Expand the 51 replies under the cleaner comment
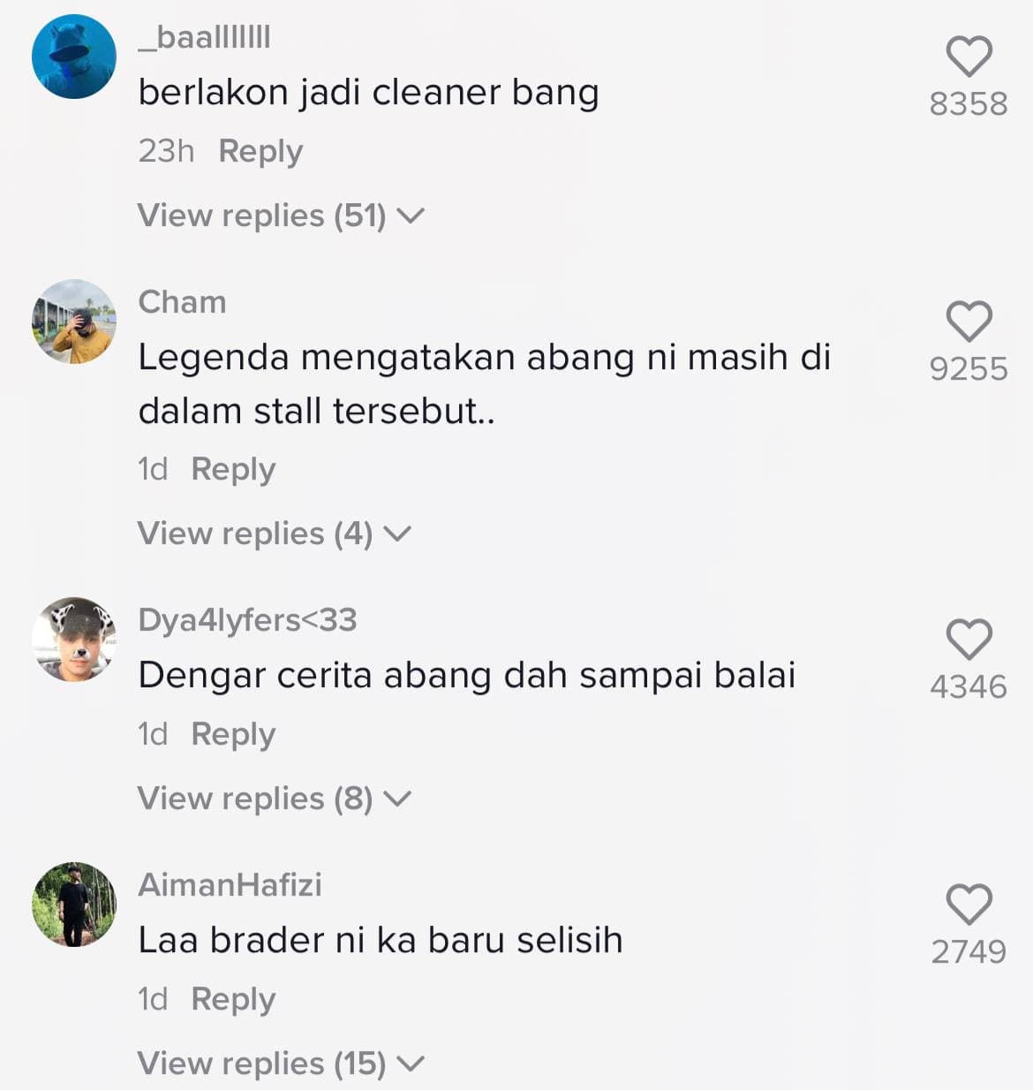 281,216
